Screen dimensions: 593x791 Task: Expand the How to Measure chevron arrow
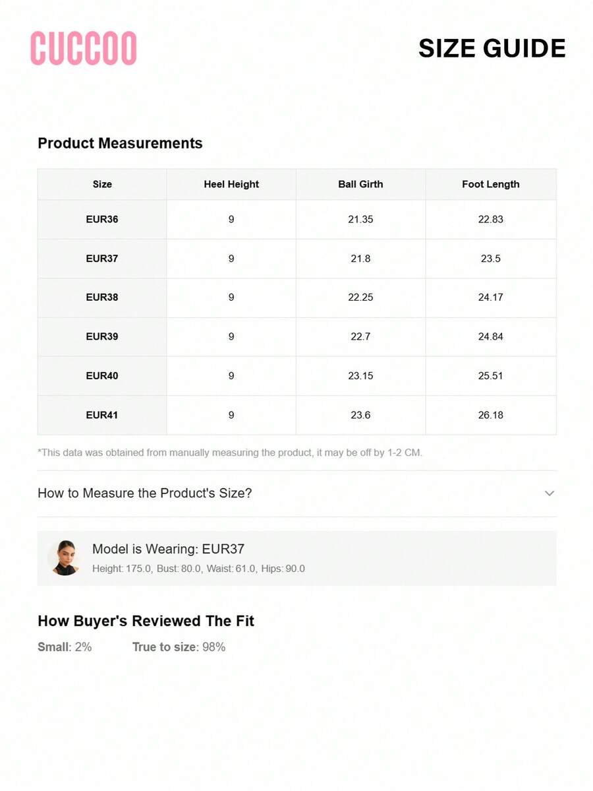(549, 493)
